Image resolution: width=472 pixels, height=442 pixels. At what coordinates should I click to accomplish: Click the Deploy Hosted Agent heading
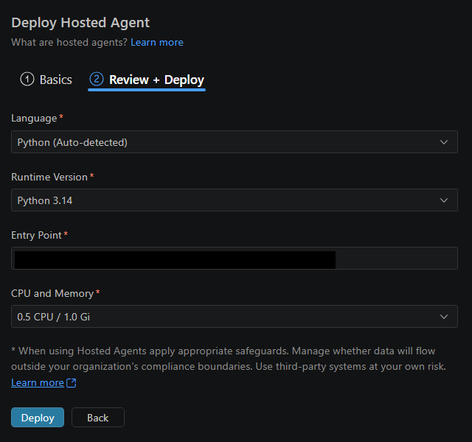click(80, 23)
